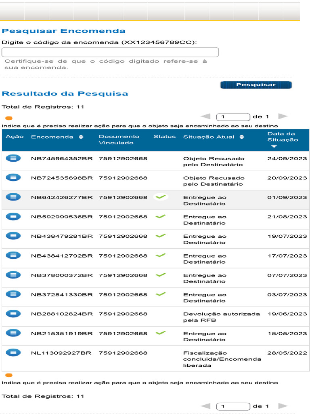Go to previous page at top pager
Screen dimensions: 310x414
pyautogui.click(x=205, y=117)
